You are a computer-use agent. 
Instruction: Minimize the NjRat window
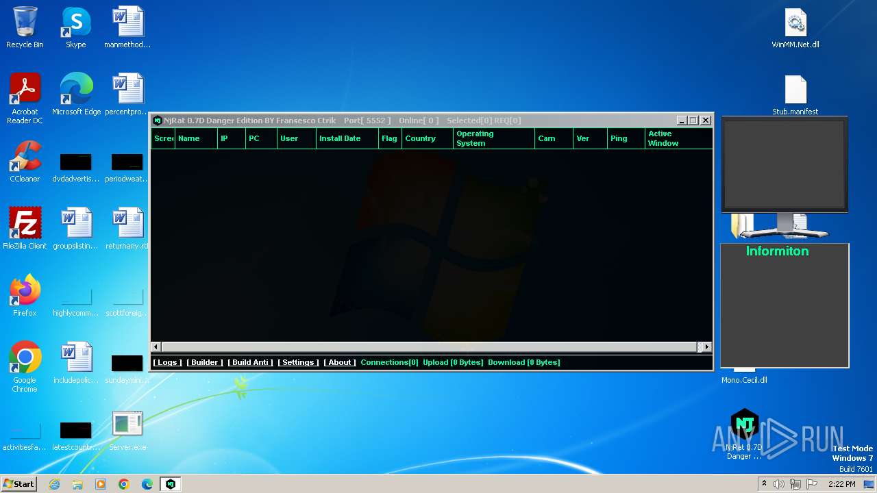tap(682, 121)
